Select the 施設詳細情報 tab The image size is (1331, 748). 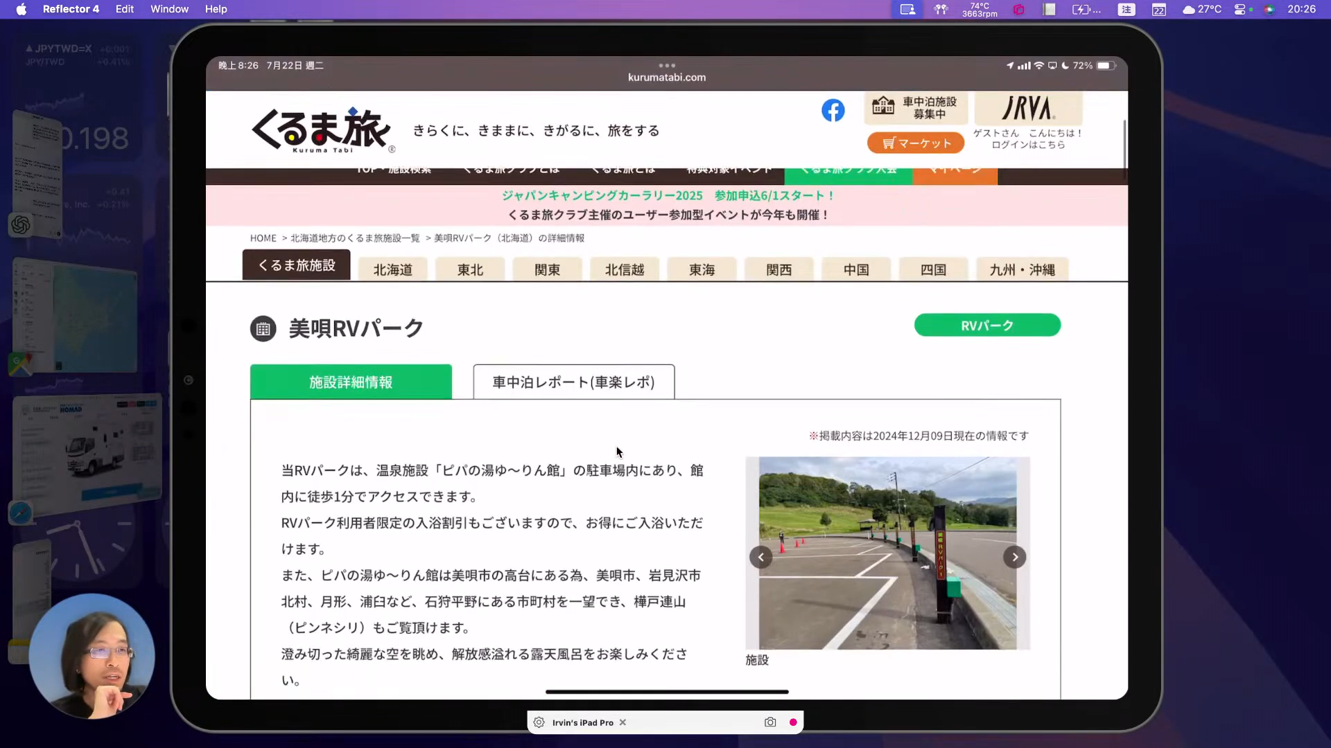coord(351,382)
